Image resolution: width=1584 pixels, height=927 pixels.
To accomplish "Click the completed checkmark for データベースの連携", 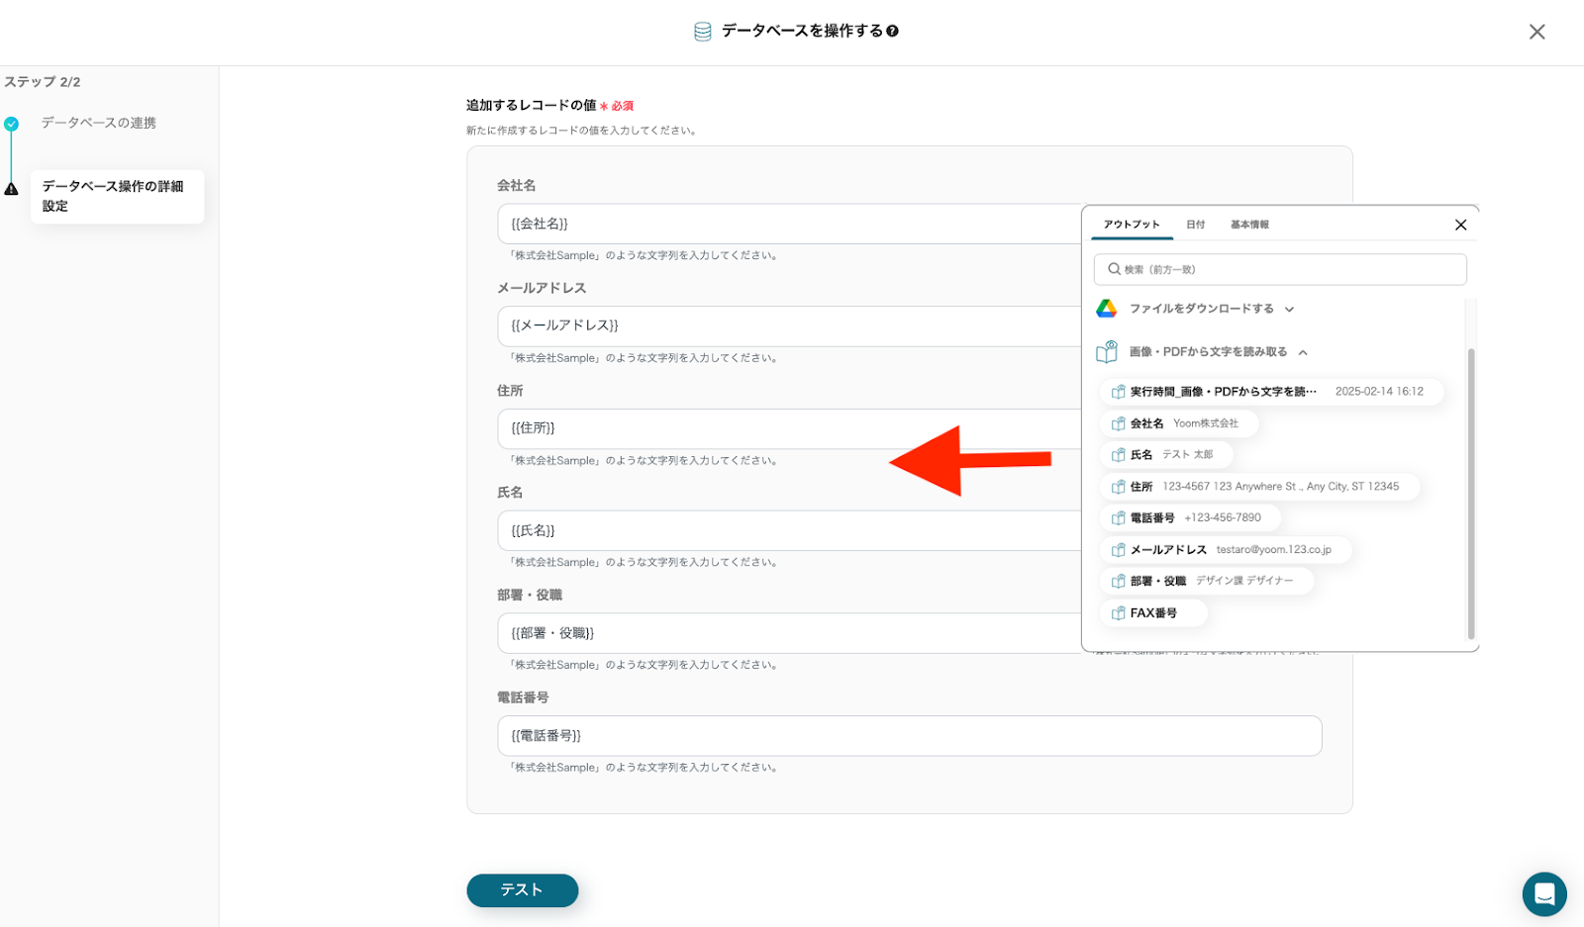I will pyautogui.click(x=11, y=124).
